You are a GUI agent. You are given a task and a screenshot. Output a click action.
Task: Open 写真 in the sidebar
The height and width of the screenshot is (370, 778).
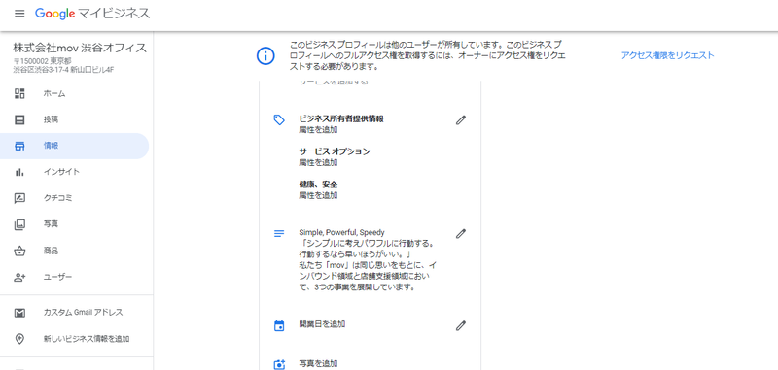click(75, 224)
